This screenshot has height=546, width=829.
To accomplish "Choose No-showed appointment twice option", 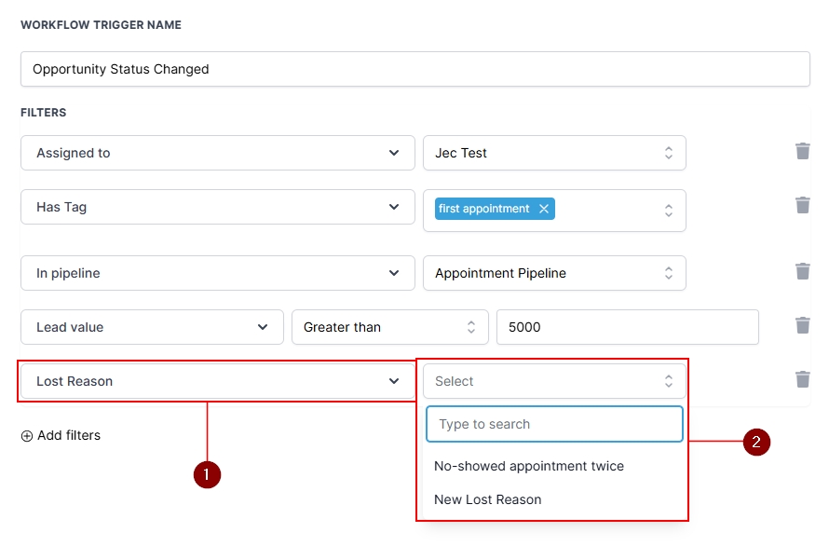I will 529,466.
